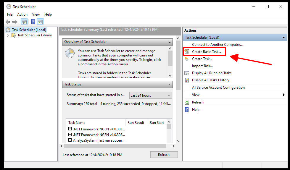Click the Back arrow in the toolbar
The width and height of the screenshot is (290, 170).
8,22
